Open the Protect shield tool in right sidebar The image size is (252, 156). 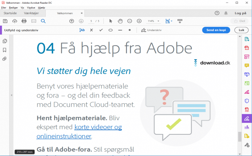247,101
